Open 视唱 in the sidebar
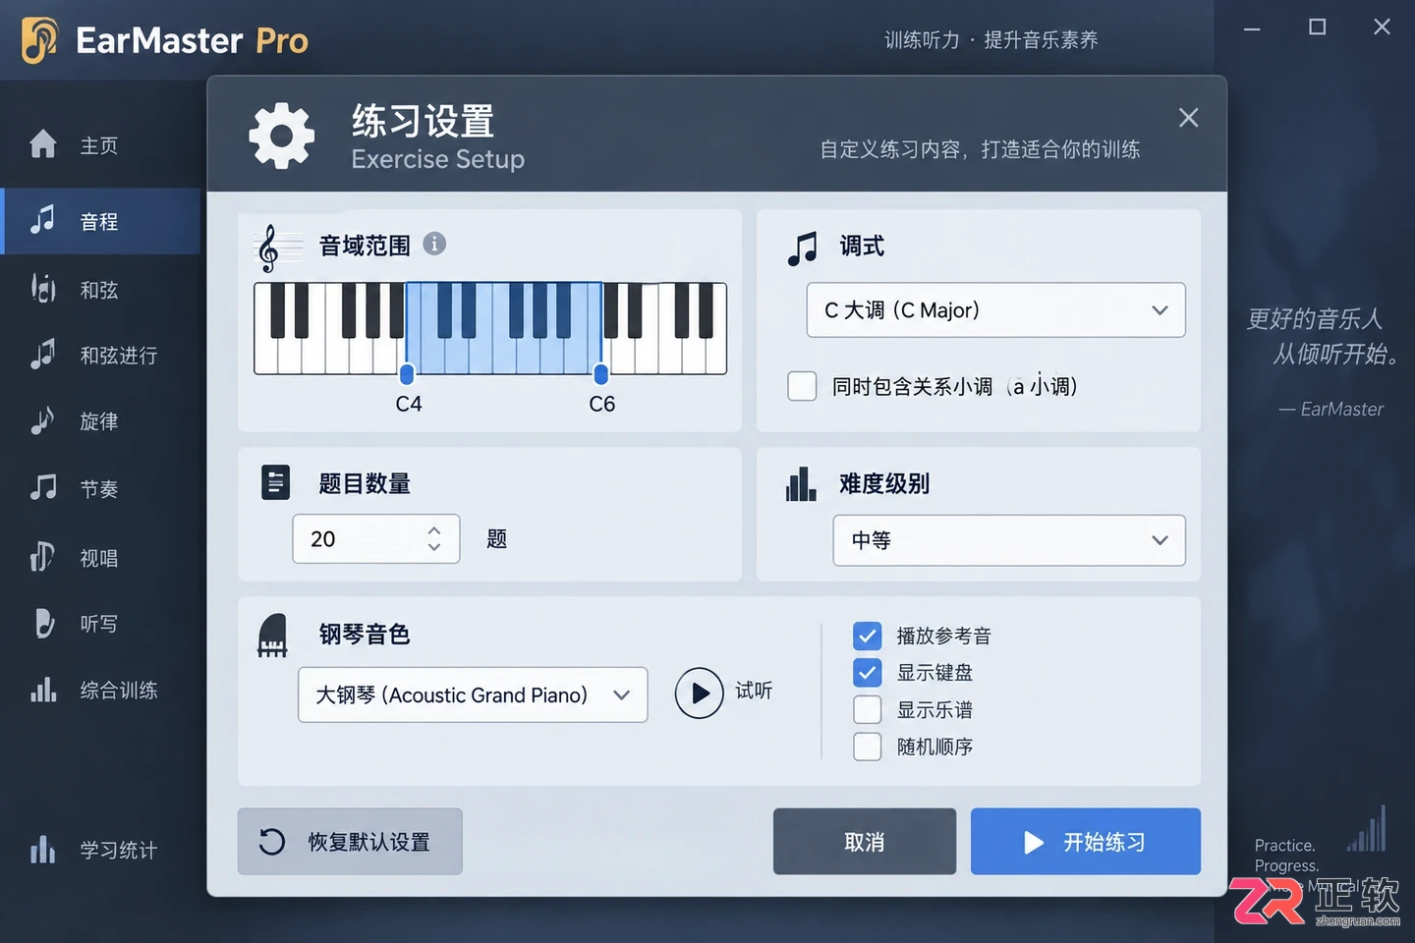The image size is (1415, 943). tap(100, 558)
